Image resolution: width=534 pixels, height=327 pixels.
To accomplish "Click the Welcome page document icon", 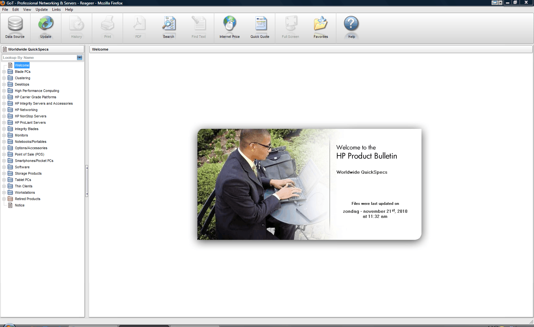I will click(x=10, y=65).
